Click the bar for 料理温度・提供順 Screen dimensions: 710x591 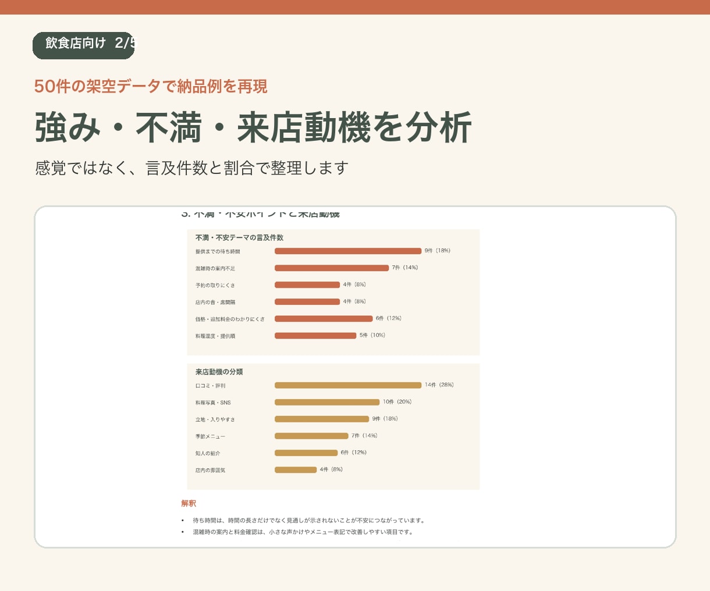click(x=315, y=336)
